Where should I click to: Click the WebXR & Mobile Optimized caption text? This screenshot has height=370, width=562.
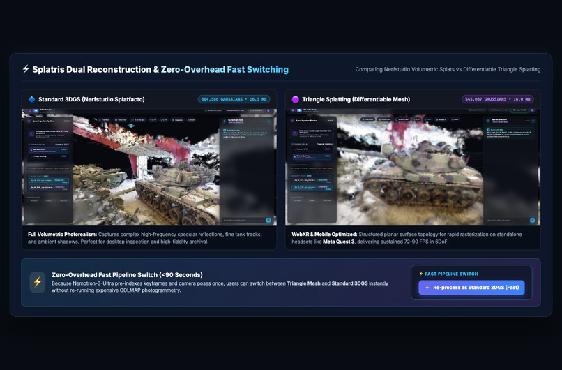click(407, 238)
